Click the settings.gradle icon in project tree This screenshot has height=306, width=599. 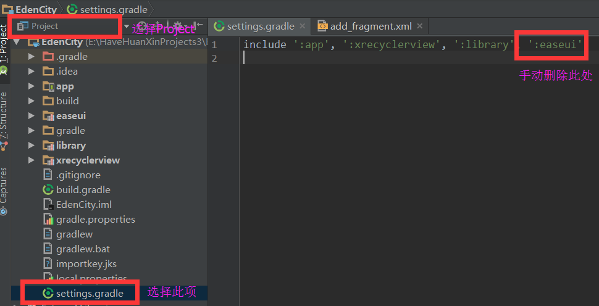48,293
